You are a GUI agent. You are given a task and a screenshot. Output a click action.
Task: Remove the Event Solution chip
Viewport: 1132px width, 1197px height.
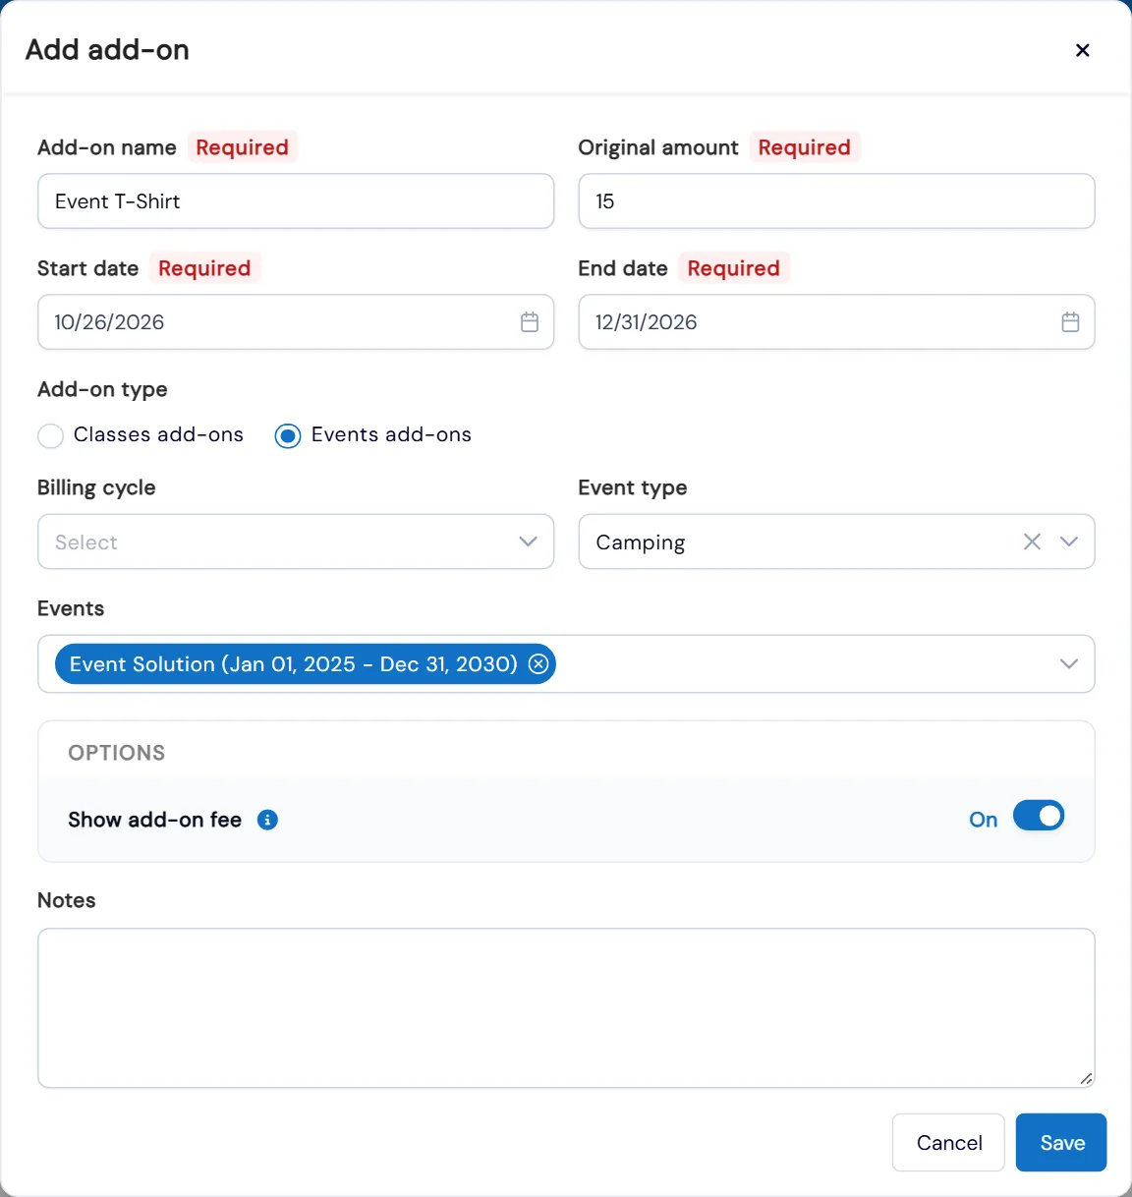tap(538, 664)
